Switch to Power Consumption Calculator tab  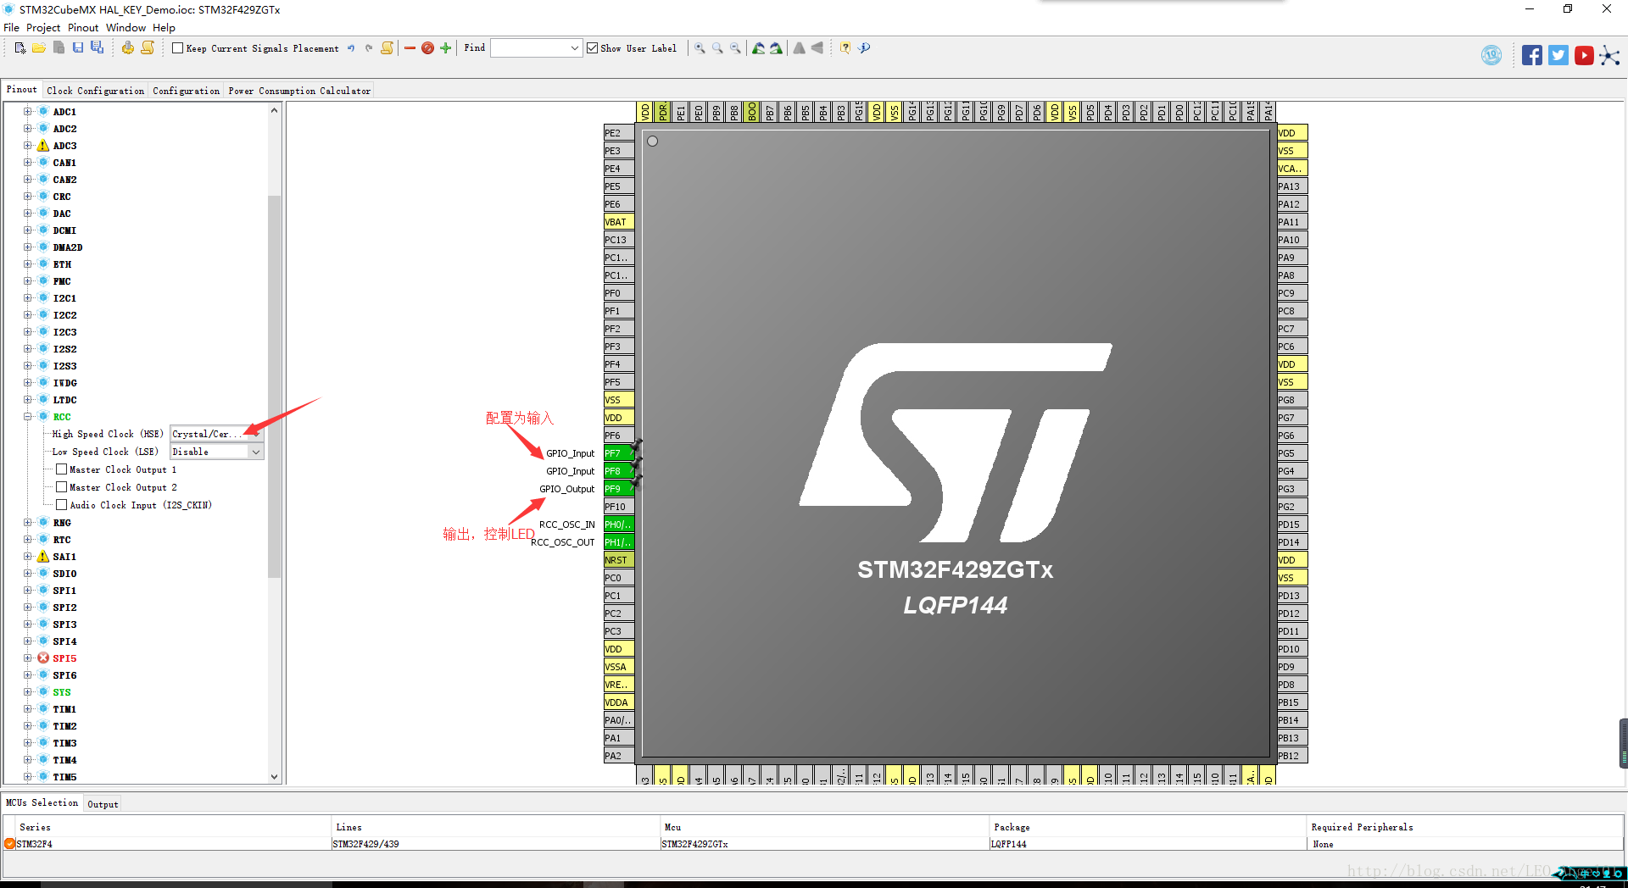299,91
